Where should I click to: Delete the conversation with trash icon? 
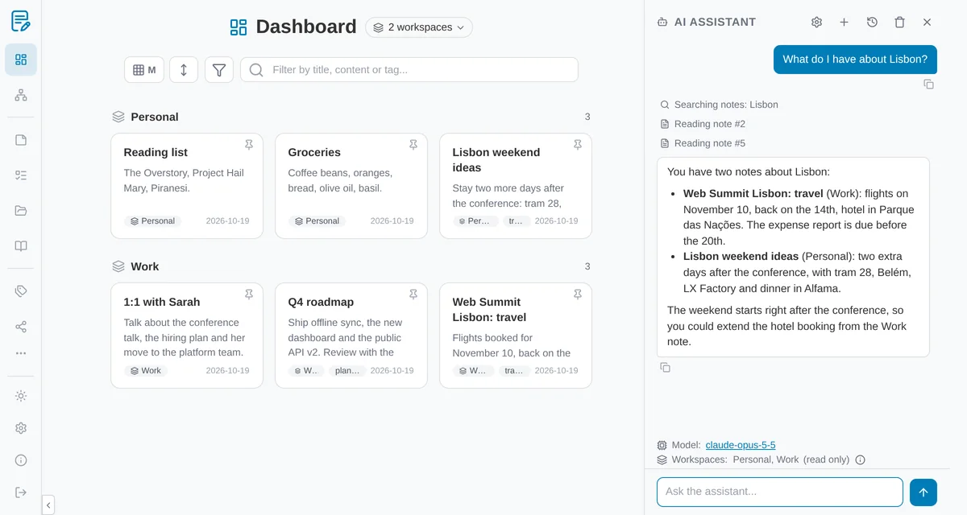point(899,23)
